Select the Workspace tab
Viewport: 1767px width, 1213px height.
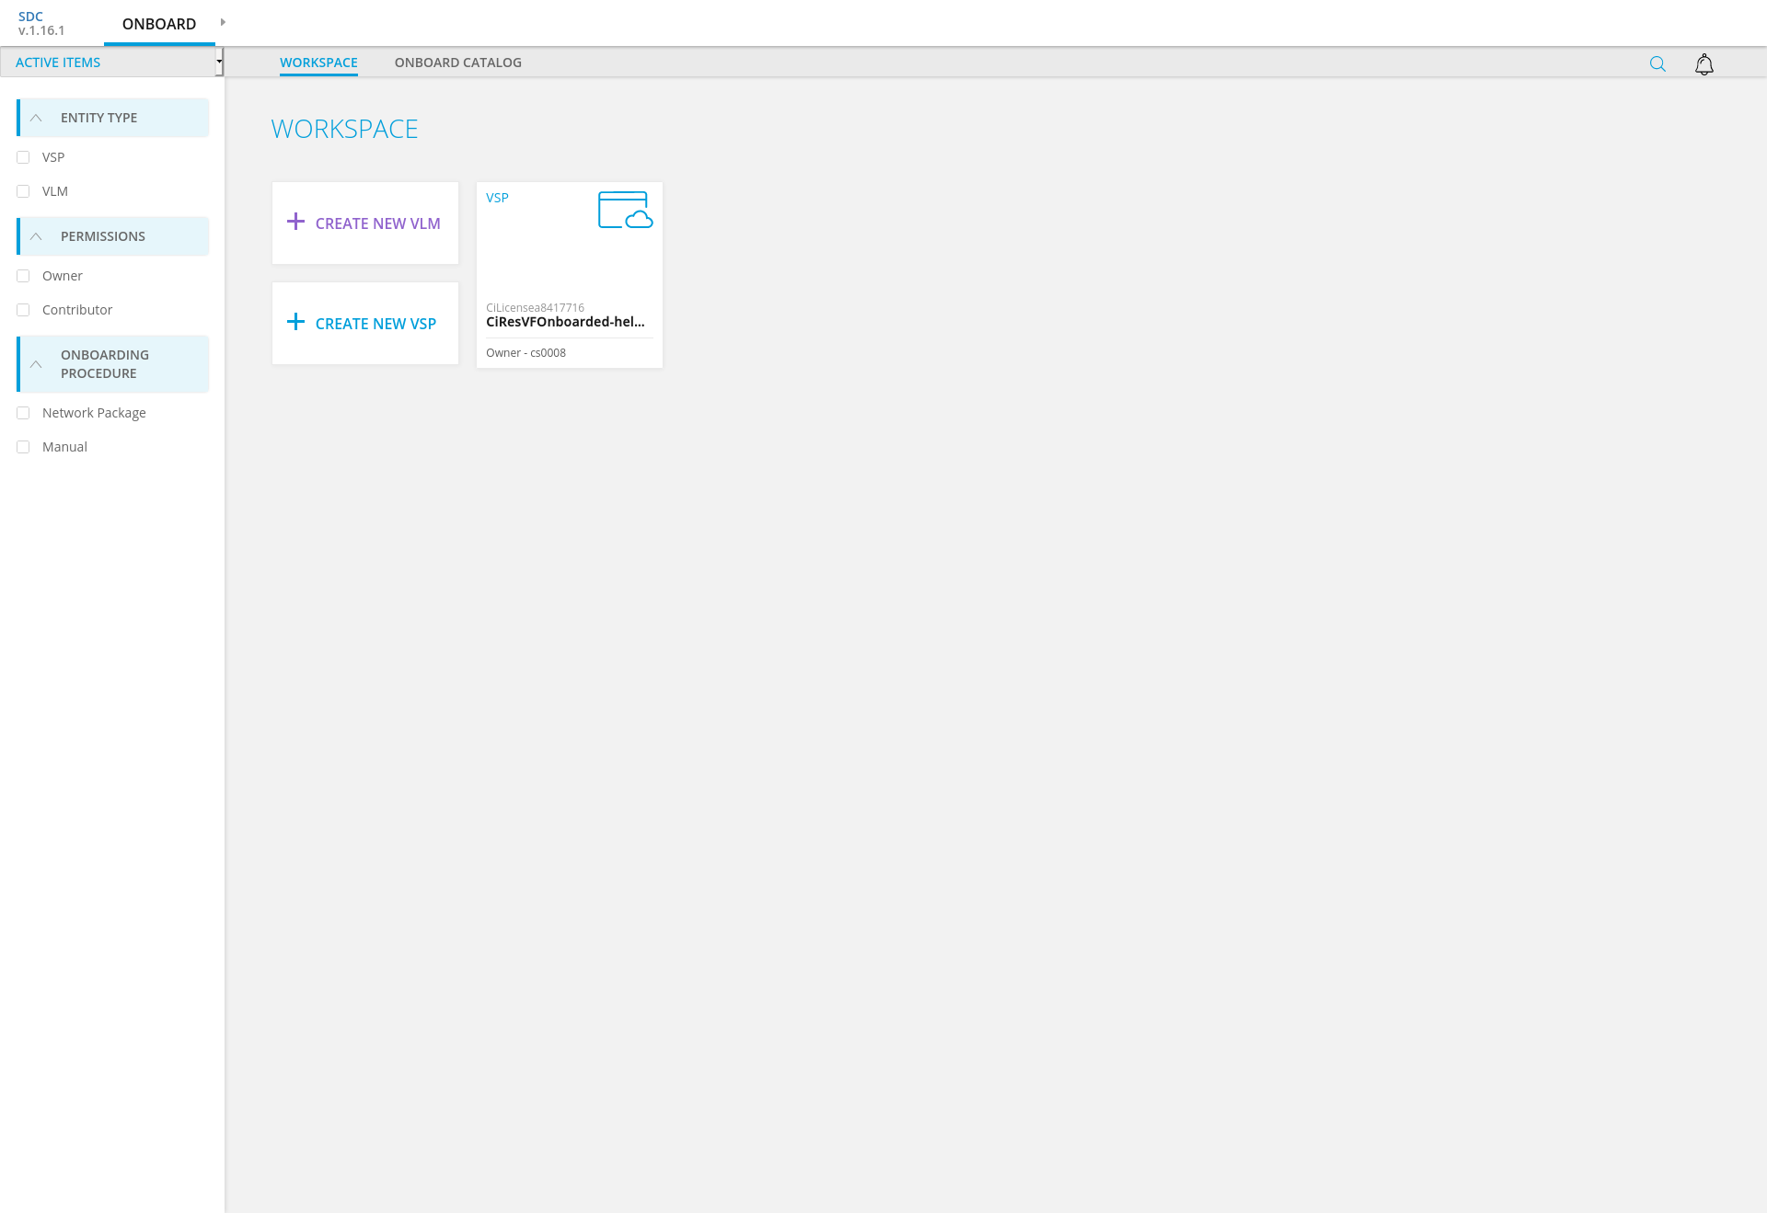[318, 63]
